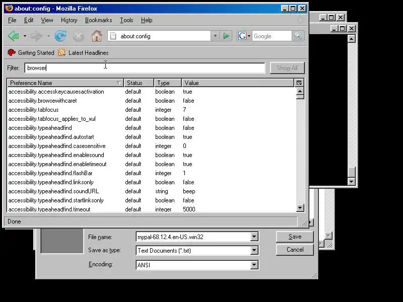Click in the Filter text field
The height and width of the screenshot is (302, 403).
(x=145, y=68)
